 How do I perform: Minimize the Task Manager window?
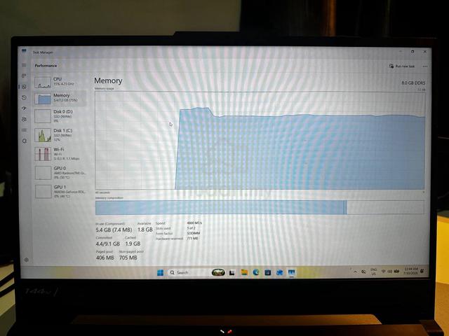click(401, 51)
